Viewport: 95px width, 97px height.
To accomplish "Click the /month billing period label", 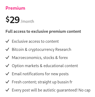I will coord(27,21).
